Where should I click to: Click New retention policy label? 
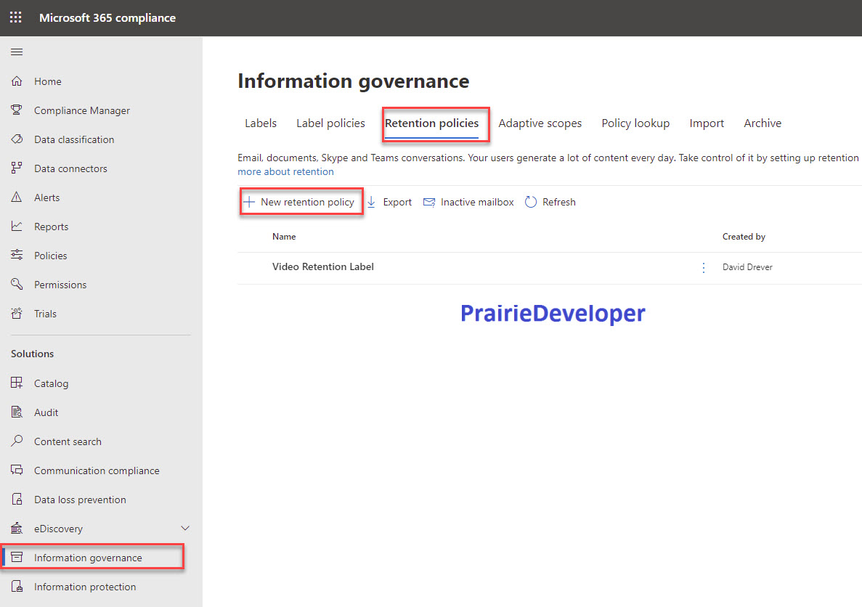tap(307, 202)
